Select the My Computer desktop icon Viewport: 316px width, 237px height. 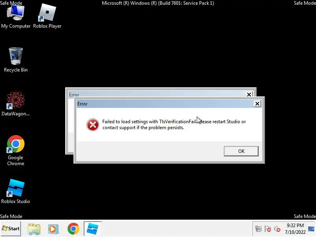16,17
